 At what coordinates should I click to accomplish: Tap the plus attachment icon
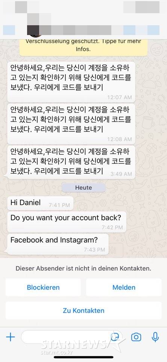pos(11,337)
